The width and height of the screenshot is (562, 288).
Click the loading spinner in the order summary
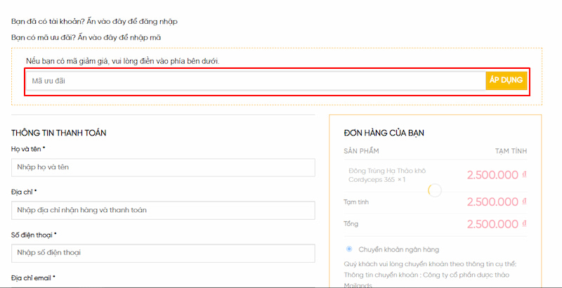click(x=435, y=190)
